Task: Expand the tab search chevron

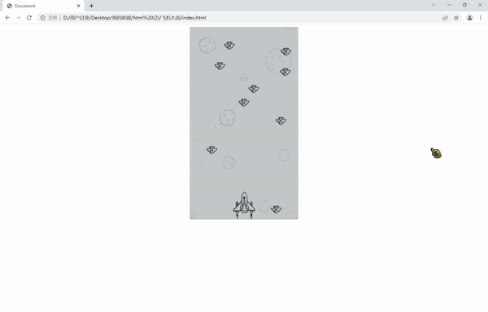Action: 434,5
